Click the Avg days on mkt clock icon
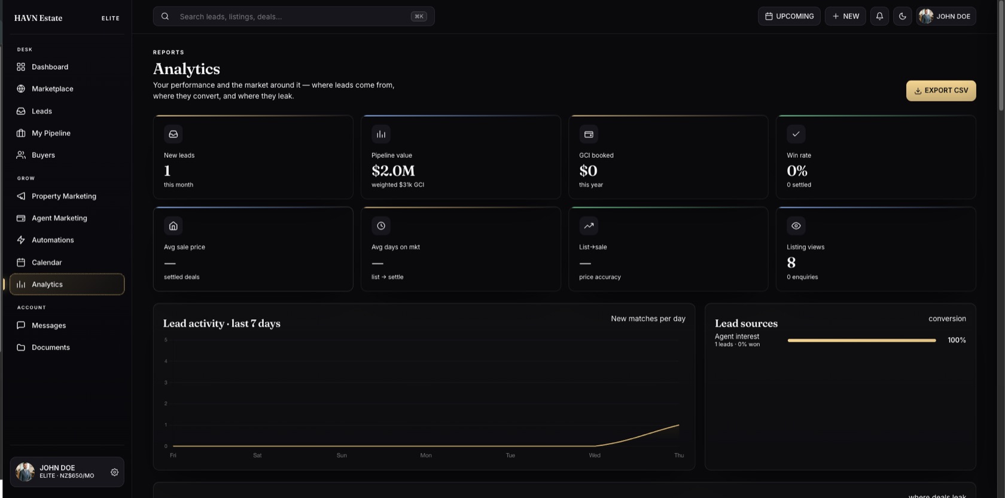The width and height of the screenshot is (1005, 498). 381,226
